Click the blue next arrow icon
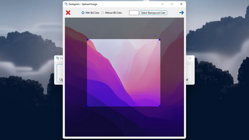The width and height of the screenshot is (249, 140). coord(182,12)
